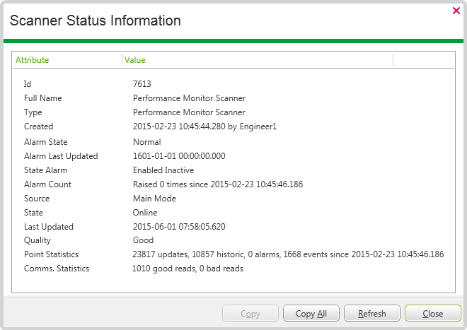Click the Point Statistics value text

288,254
